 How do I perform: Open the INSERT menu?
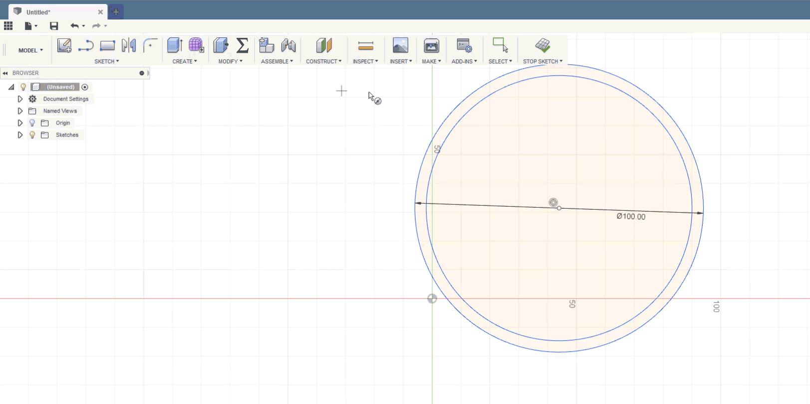click(401, 61)
